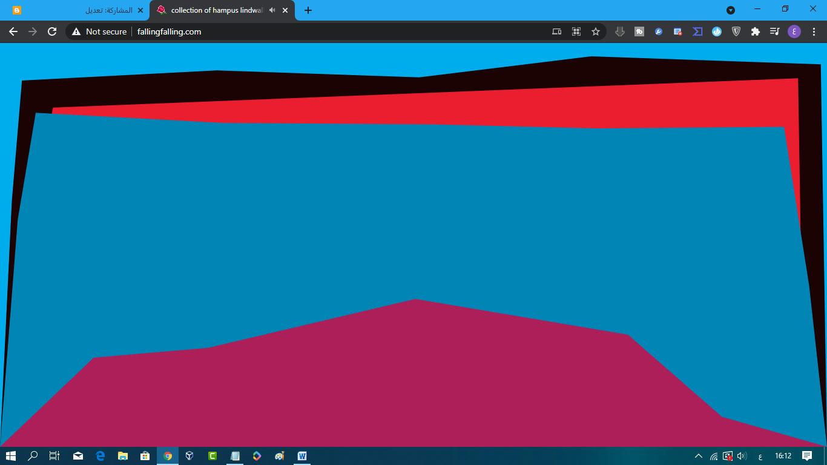Open the TubeBuddy 'tb' extension
Image resolution: width=827 pixels, height=465 pixels.
639,31
